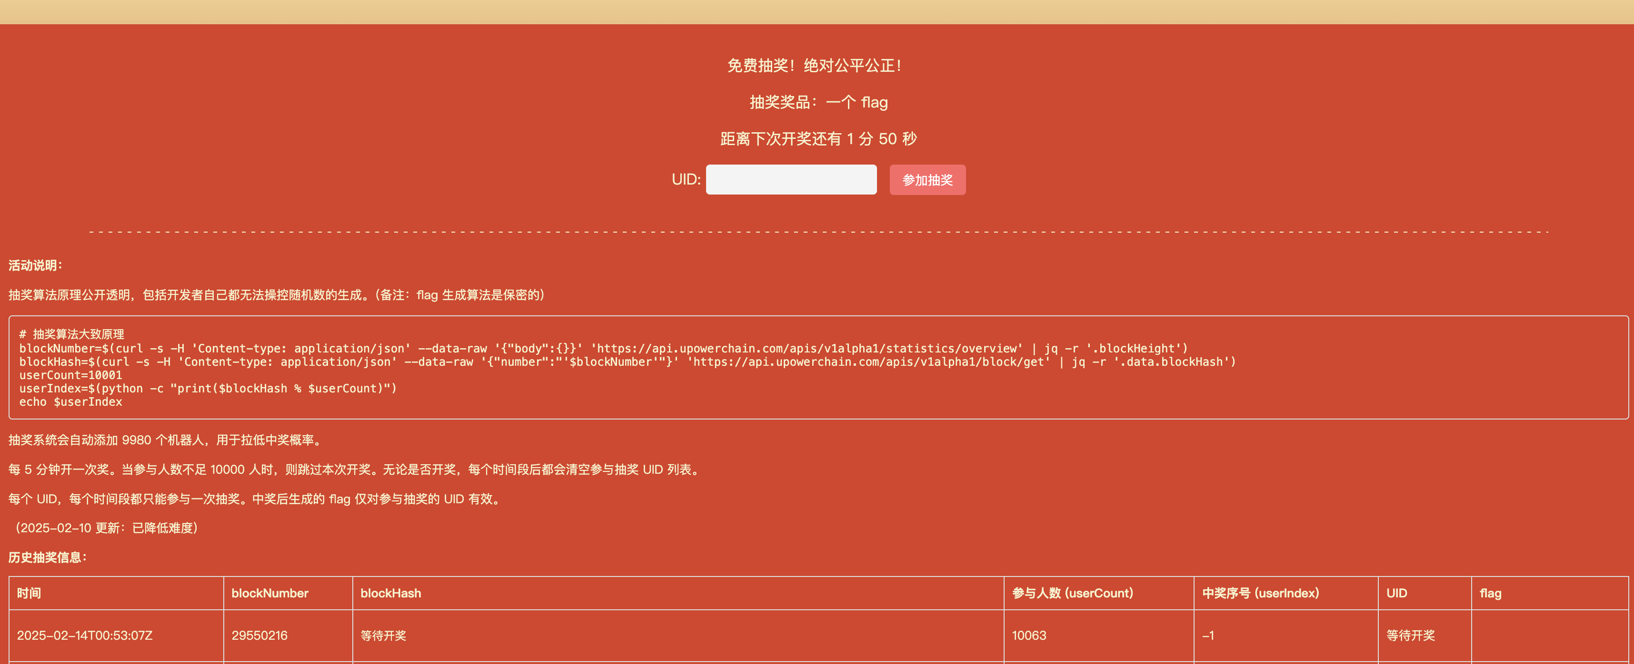The width and height of the screenshot is (1634, 664).
Task: Click the UID input field
Action: [791, 180]
